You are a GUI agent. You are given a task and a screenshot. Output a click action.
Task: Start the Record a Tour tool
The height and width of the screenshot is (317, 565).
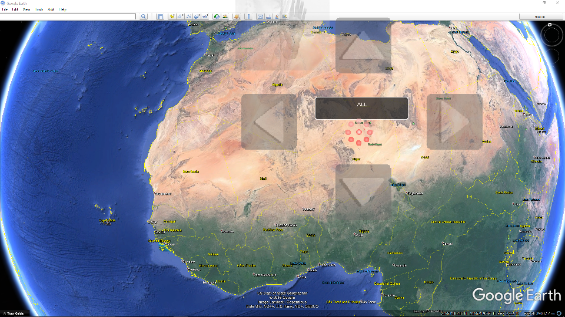tap(205, 16)
